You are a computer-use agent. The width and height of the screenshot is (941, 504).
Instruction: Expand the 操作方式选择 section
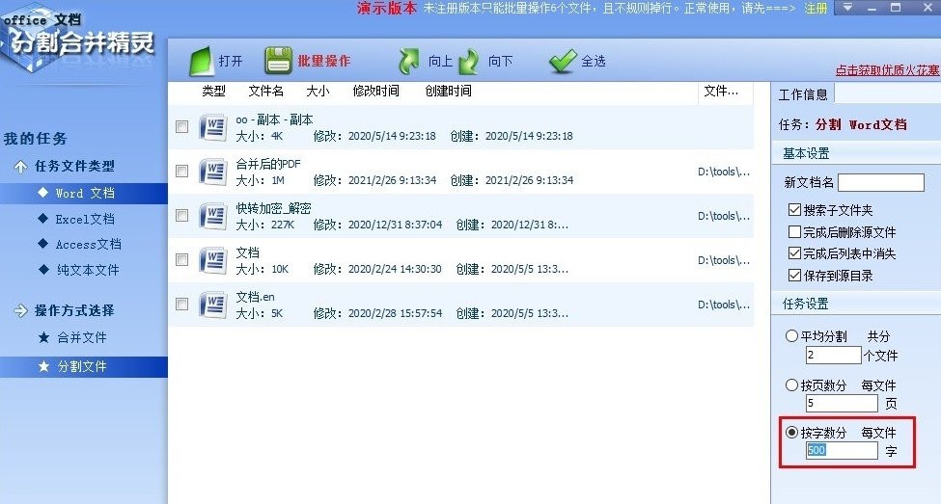coord(20,310)
